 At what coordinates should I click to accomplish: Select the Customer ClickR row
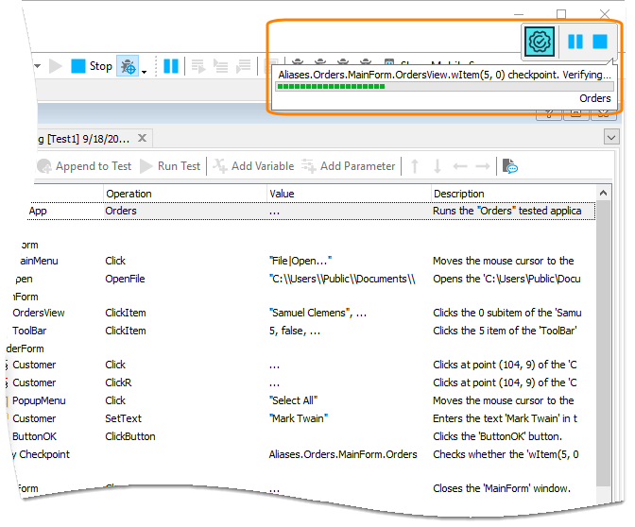click(x=300, y=382)
